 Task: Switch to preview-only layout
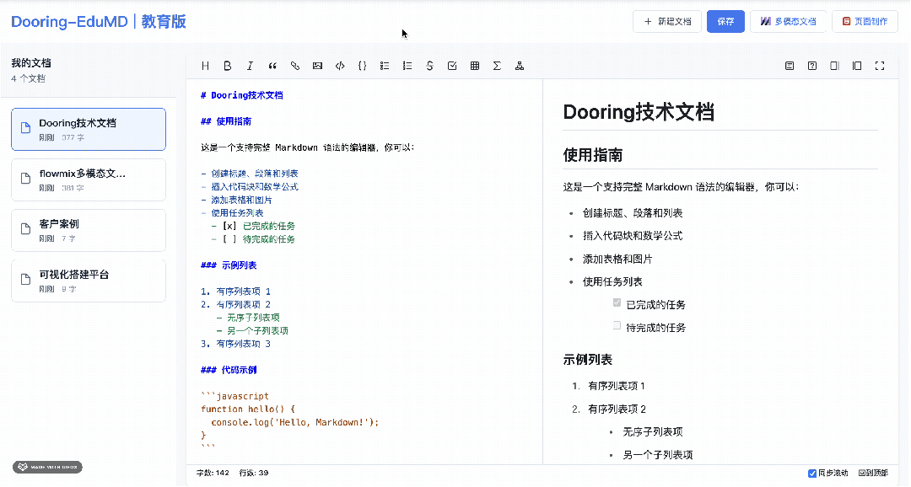(857, 67)
